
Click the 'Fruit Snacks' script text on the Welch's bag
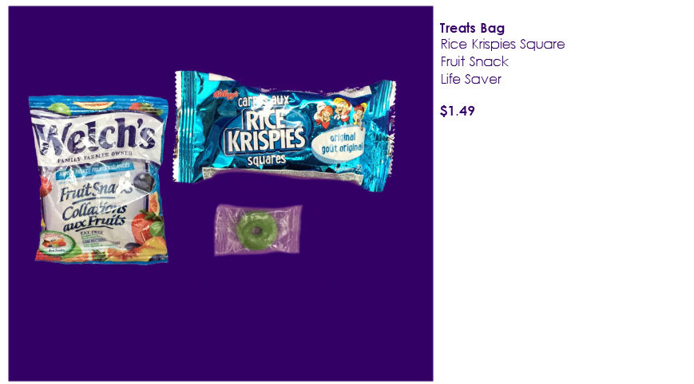[x=96, y=190]
